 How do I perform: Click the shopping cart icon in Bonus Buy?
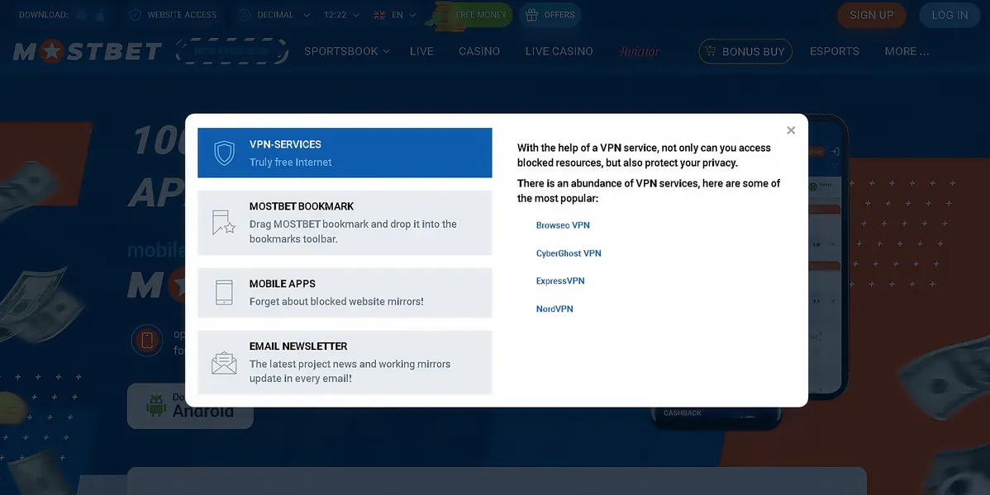[x=709, y=51]
